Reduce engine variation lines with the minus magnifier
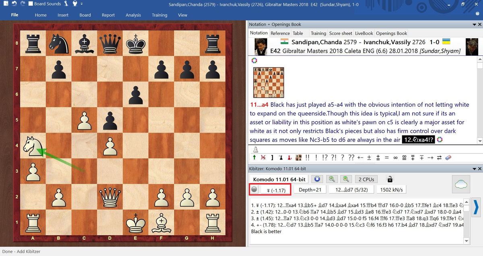This screenshot has width=483, height=256. (346, 179)
